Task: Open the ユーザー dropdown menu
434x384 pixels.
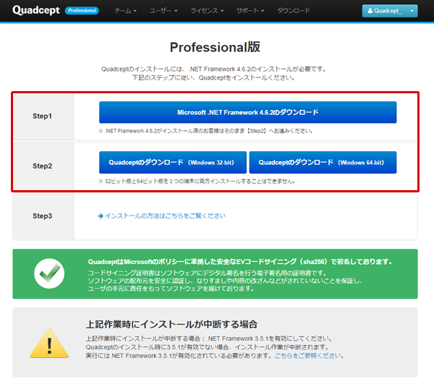Action: coord(163,11)
